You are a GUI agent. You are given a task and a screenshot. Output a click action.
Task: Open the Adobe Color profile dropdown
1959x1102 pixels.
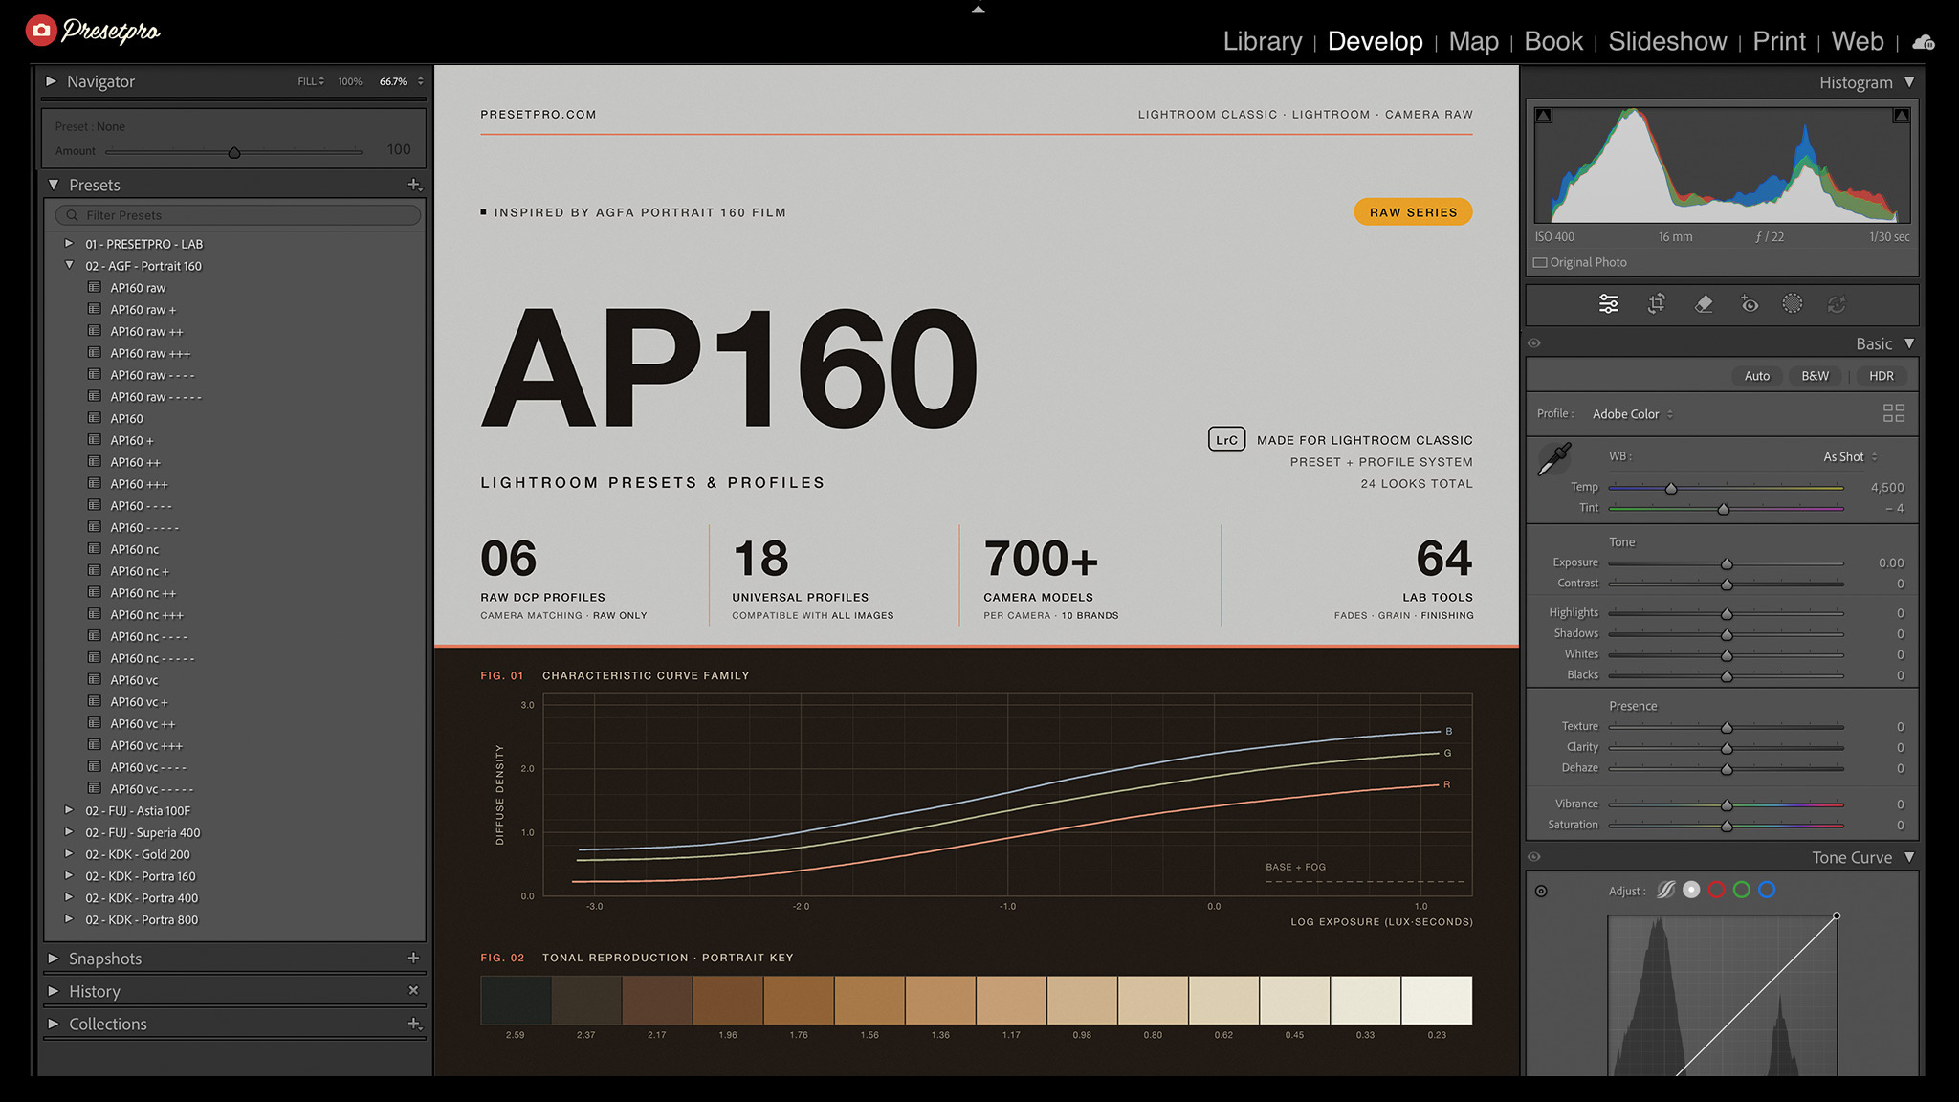tap(1633, 414)
